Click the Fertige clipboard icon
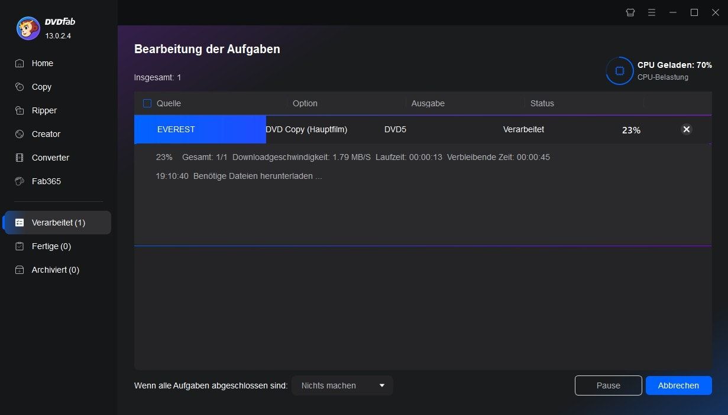This screenshot has width=728, height=415. (x=20, y=246)
